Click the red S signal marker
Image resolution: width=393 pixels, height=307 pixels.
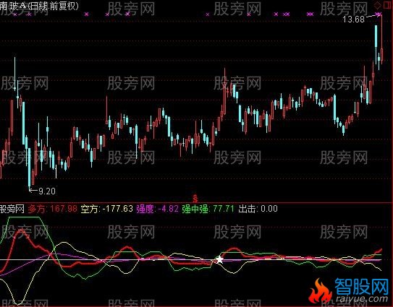coord(195,198)
